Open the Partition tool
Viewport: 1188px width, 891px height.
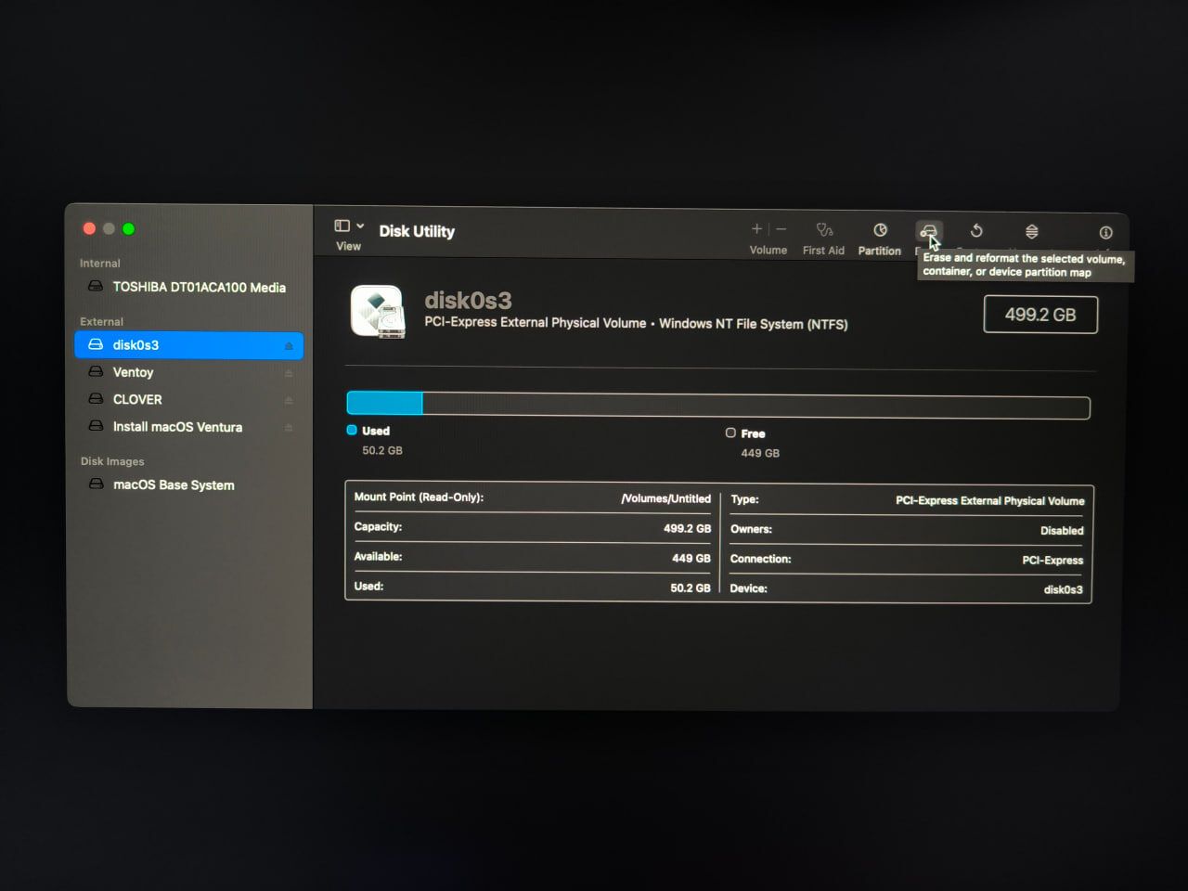click(x=880, y=231)
